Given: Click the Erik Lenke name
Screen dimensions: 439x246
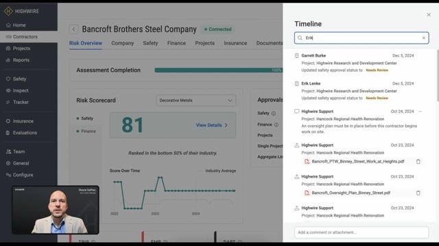Looking at the screenshot, I should tap(311, 83).
